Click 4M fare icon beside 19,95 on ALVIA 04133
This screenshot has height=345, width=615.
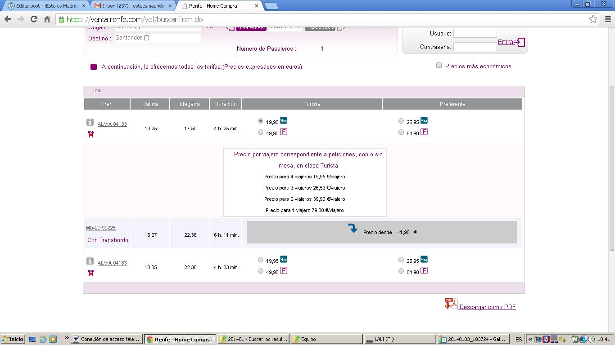tap(284, 120)
